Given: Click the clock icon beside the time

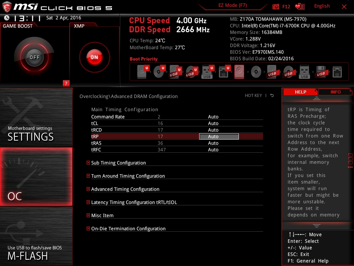Looking at the screenshot, I should click(7, 18).
